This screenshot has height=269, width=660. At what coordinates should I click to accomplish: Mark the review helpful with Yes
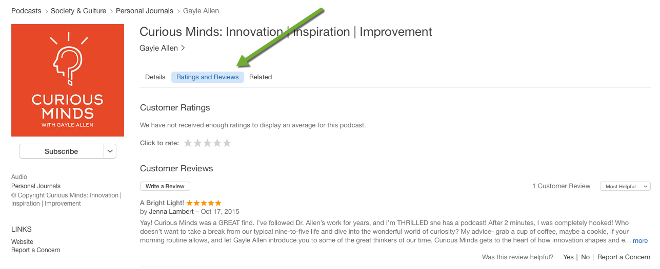click(x=568, y=257)
